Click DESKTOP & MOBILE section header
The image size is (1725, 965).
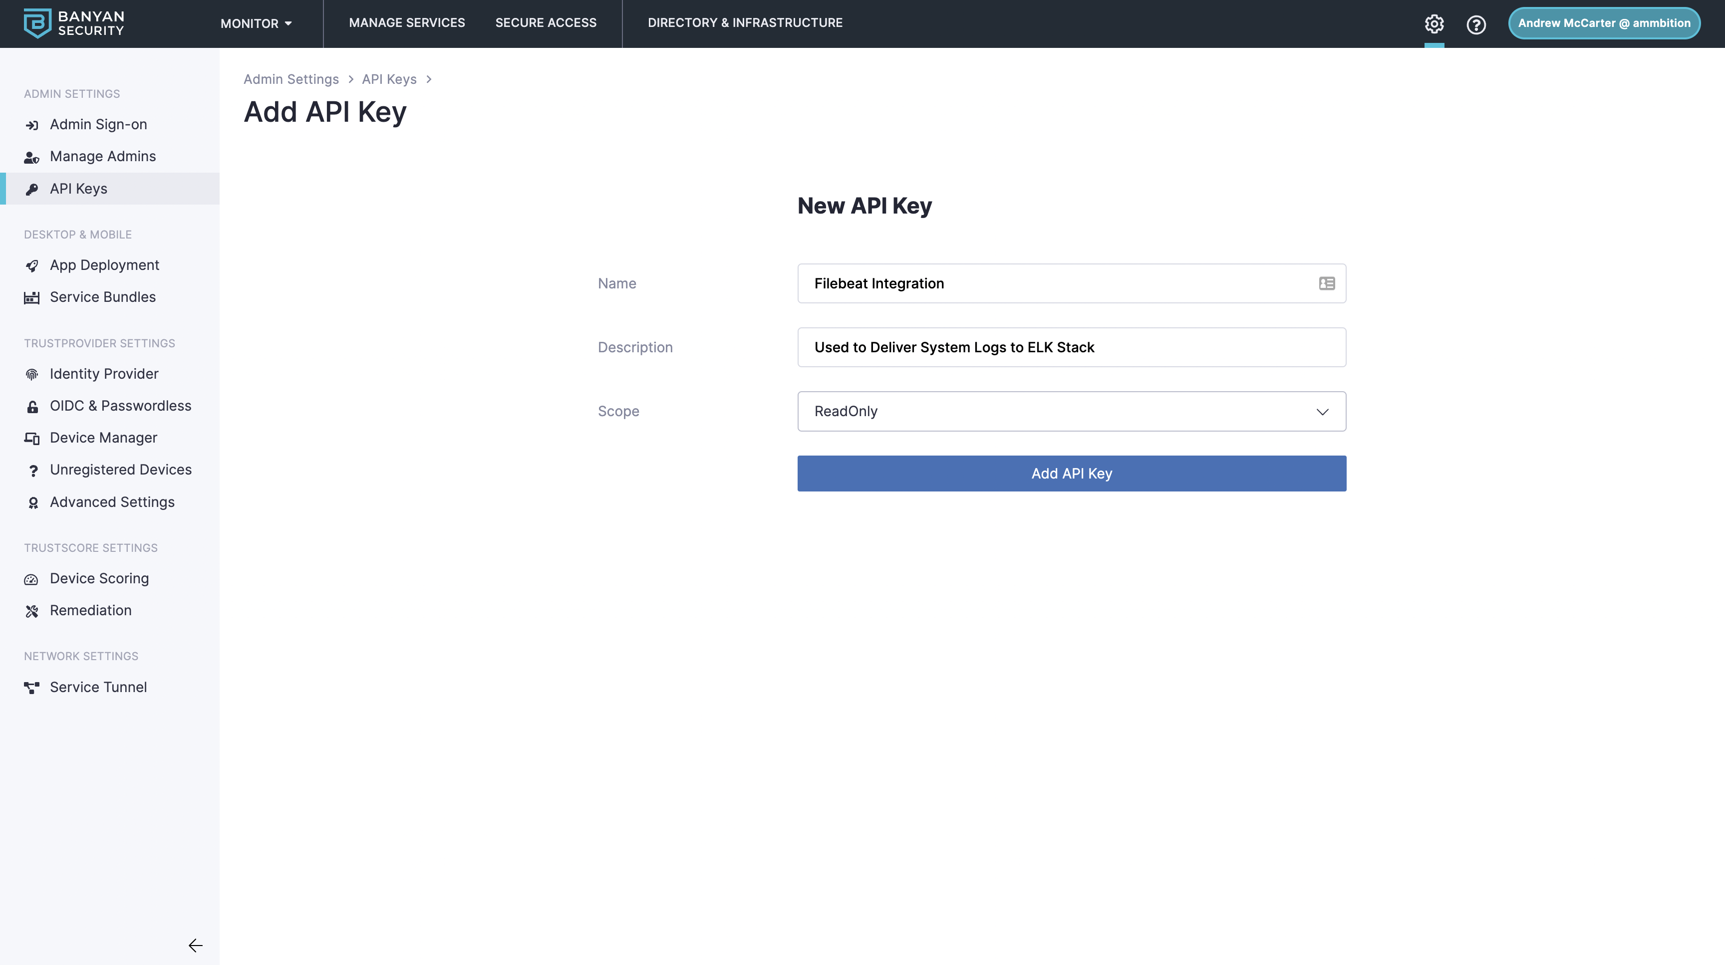pyautogui.click(x=78, y=235)
